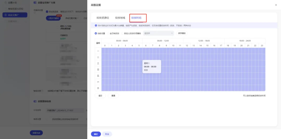
Task: Click the 创建完成 button in background page
Action: [x=36, y=133]
